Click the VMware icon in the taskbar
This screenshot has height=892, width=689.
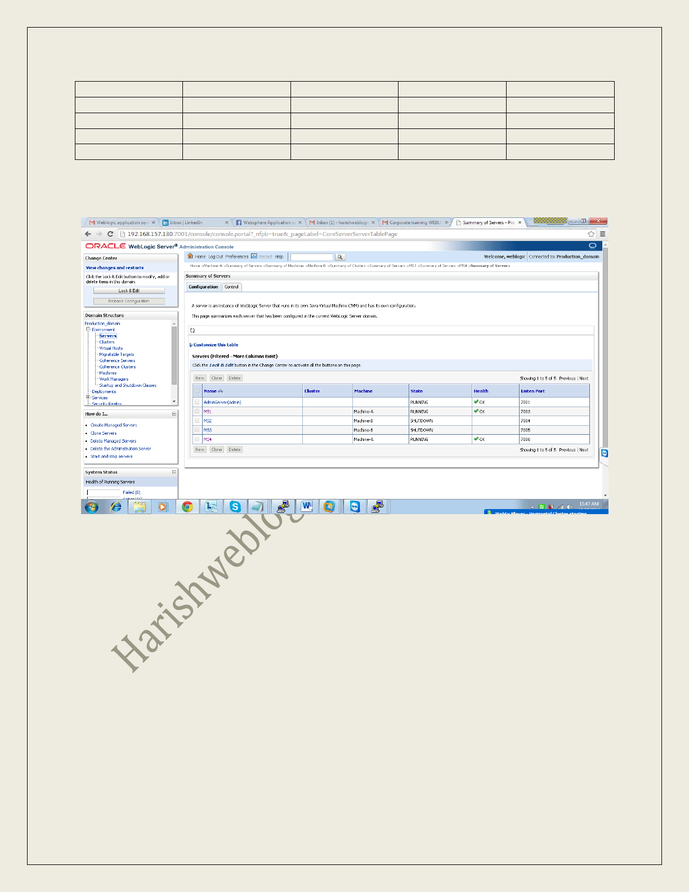click(x=329, y=507)
